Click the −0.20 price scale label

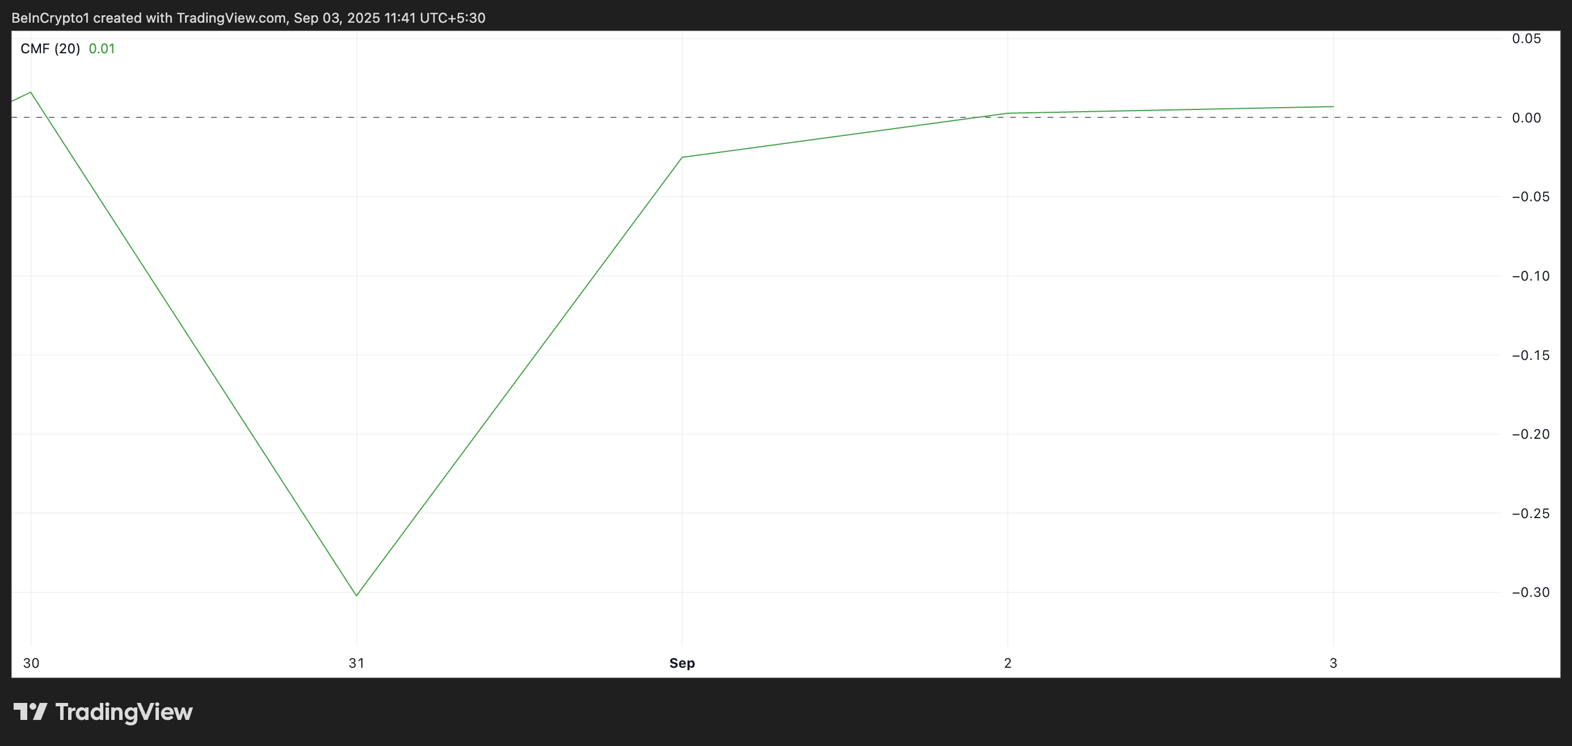1530,434
